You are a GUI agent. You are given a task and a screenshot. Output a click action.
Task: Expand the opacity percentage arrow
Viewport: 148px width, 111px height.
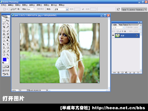tap(140, 28)
